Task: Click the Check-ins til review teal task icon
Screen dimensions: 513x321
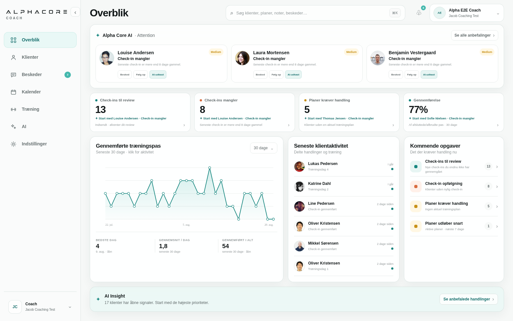Action: point(416,167)
